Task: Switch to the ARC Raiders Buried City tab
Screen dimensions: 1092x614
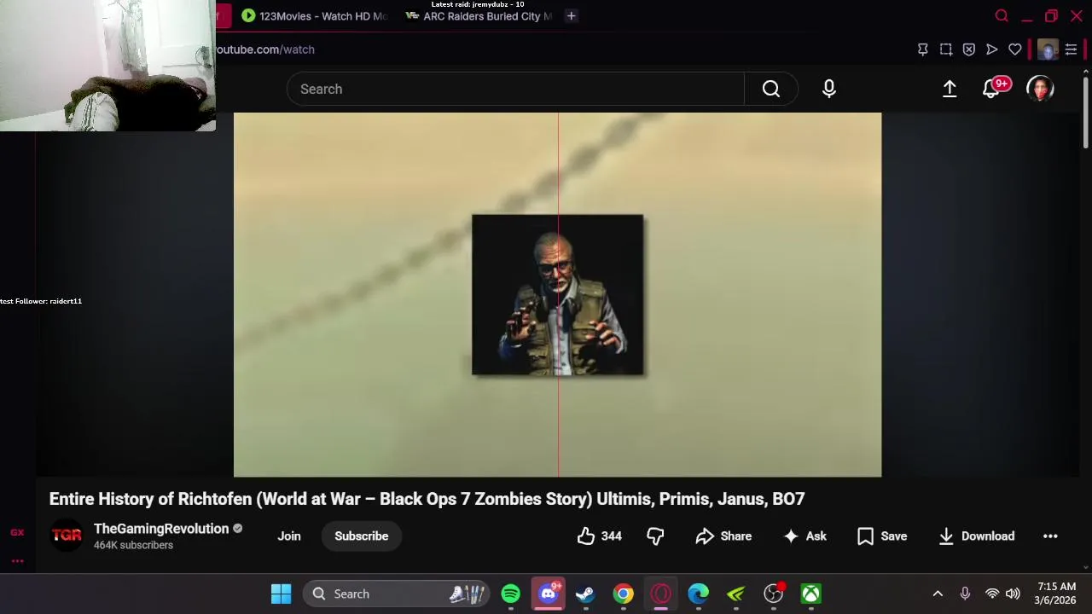Action: point(479,16)
